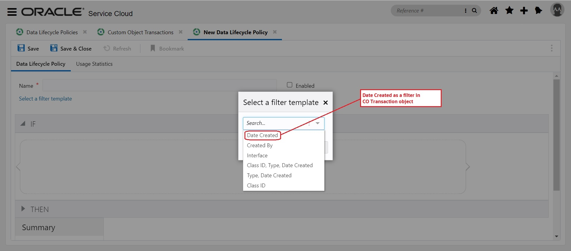Click the Save & Close button

[71, 48]
